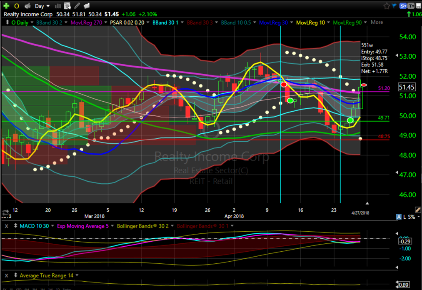Click the More indicators link
Viewport: 422px width, 290px height.
(377, 22)
